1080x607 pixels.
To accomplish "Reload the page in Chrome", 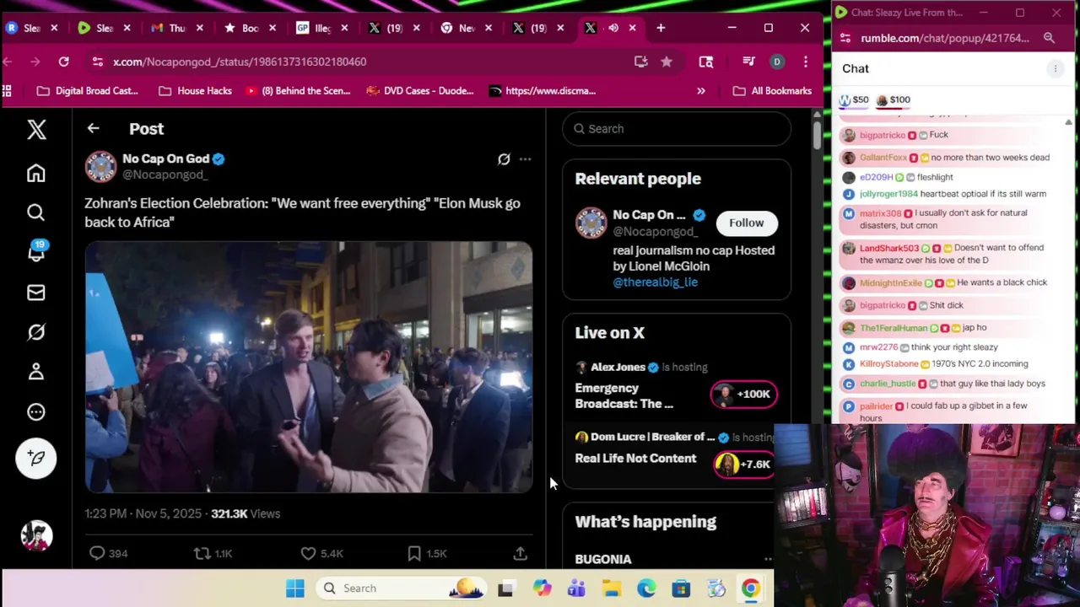I will click(63, 62).
